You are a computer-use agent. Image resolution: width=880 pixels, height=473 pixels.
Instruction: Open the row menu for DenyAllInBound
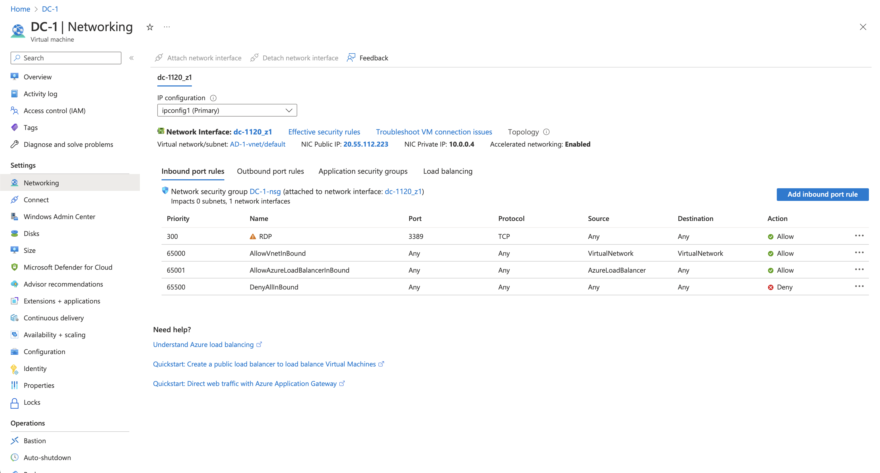(x=859, y=286)
